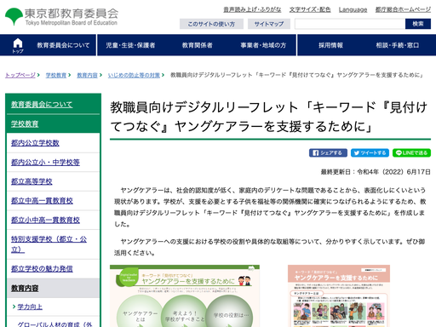Share page via Facebook シェアする button

tap(328, 153)
